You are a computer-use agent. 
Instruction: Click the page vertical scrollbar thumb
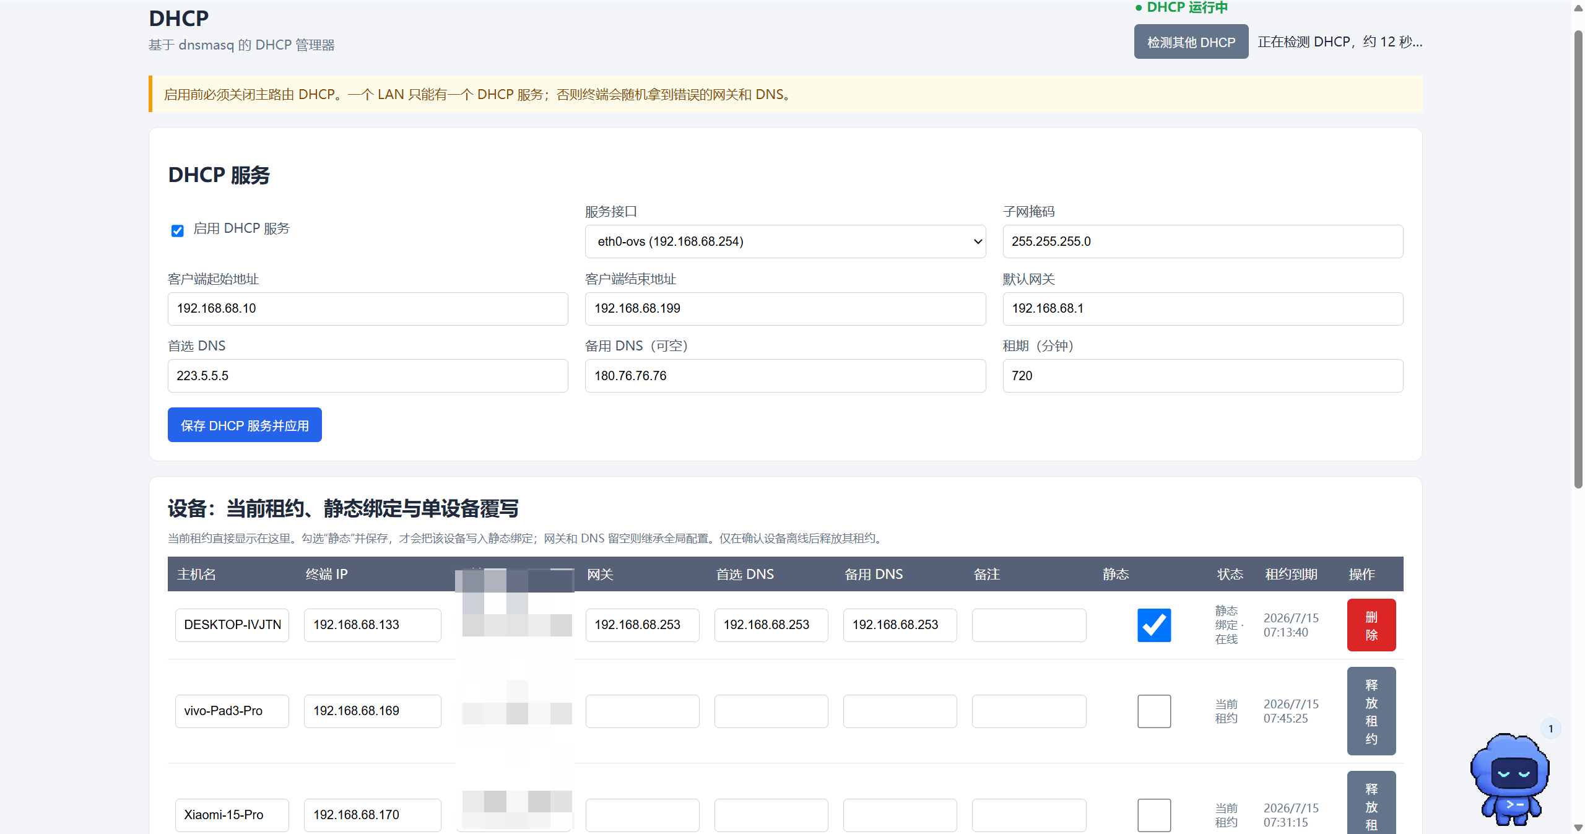click(1578, 259)
